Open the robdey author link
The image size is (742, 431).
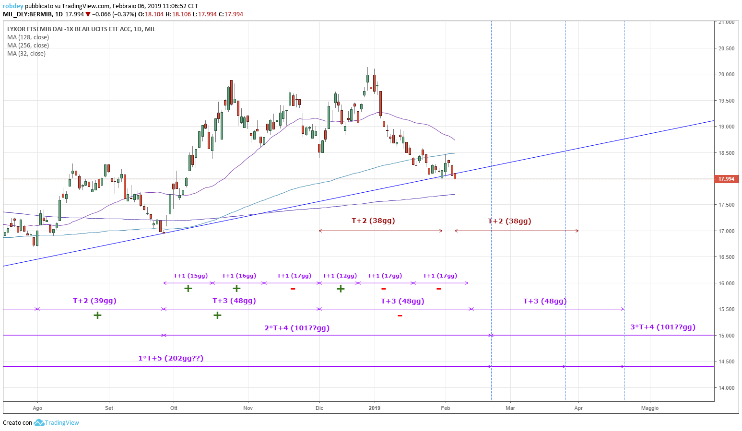13,6
